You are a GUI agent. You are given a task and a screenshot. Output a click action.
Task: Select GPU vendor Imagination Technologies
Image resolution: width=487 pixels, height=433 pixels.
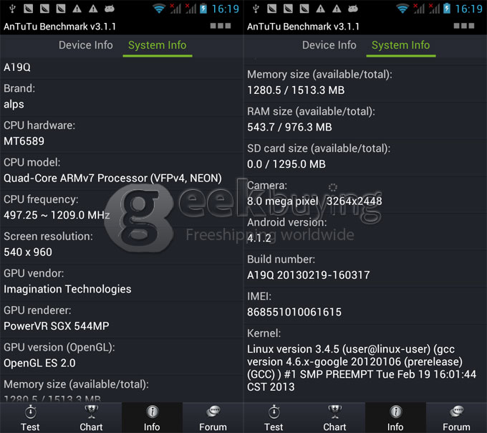pyautogui.click(x=67, y=289)
